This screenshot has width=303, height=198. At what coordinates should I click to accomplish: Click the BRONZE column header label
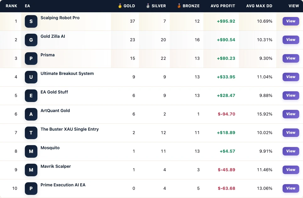(191, 6)
